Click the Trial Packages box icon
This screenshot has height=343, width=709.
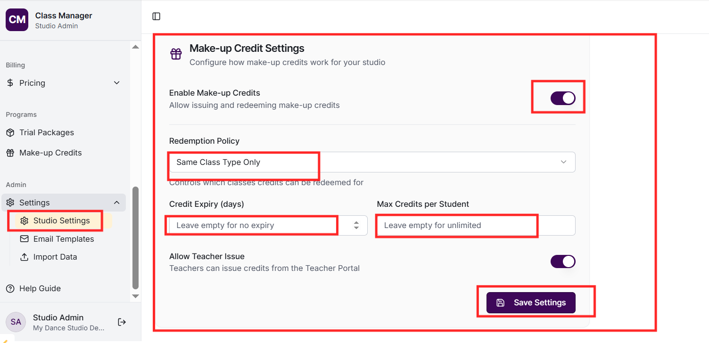(10, 132)
